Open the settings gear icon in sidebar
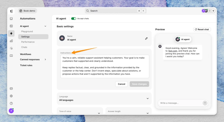This screenshot has width=224, height=122. click(x=11, y=96)
